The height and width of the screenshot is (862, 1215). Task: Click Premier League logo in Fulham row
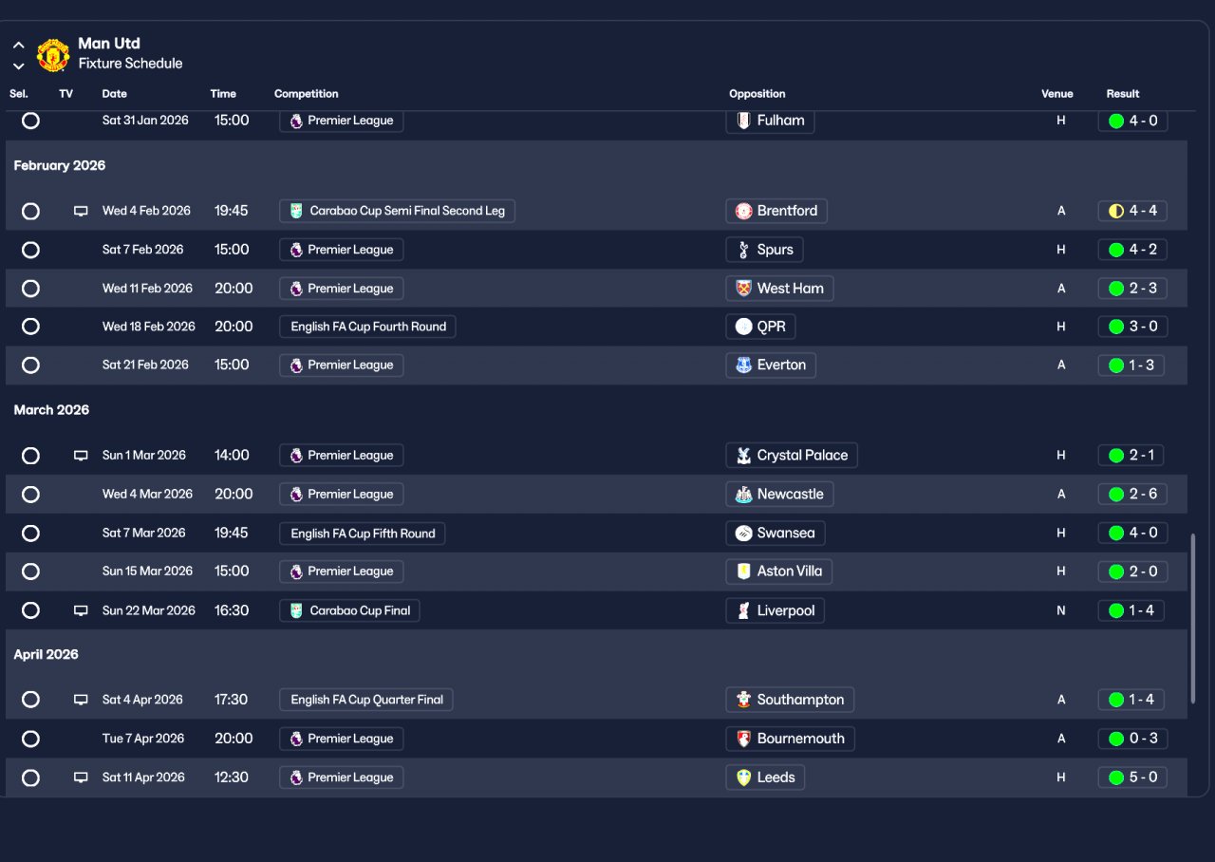click(296, 121)
